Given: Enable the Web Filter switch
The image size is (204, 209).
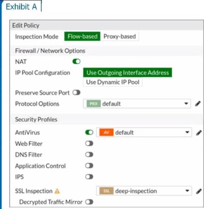Looking at the screenshot, I should point(89,144).
